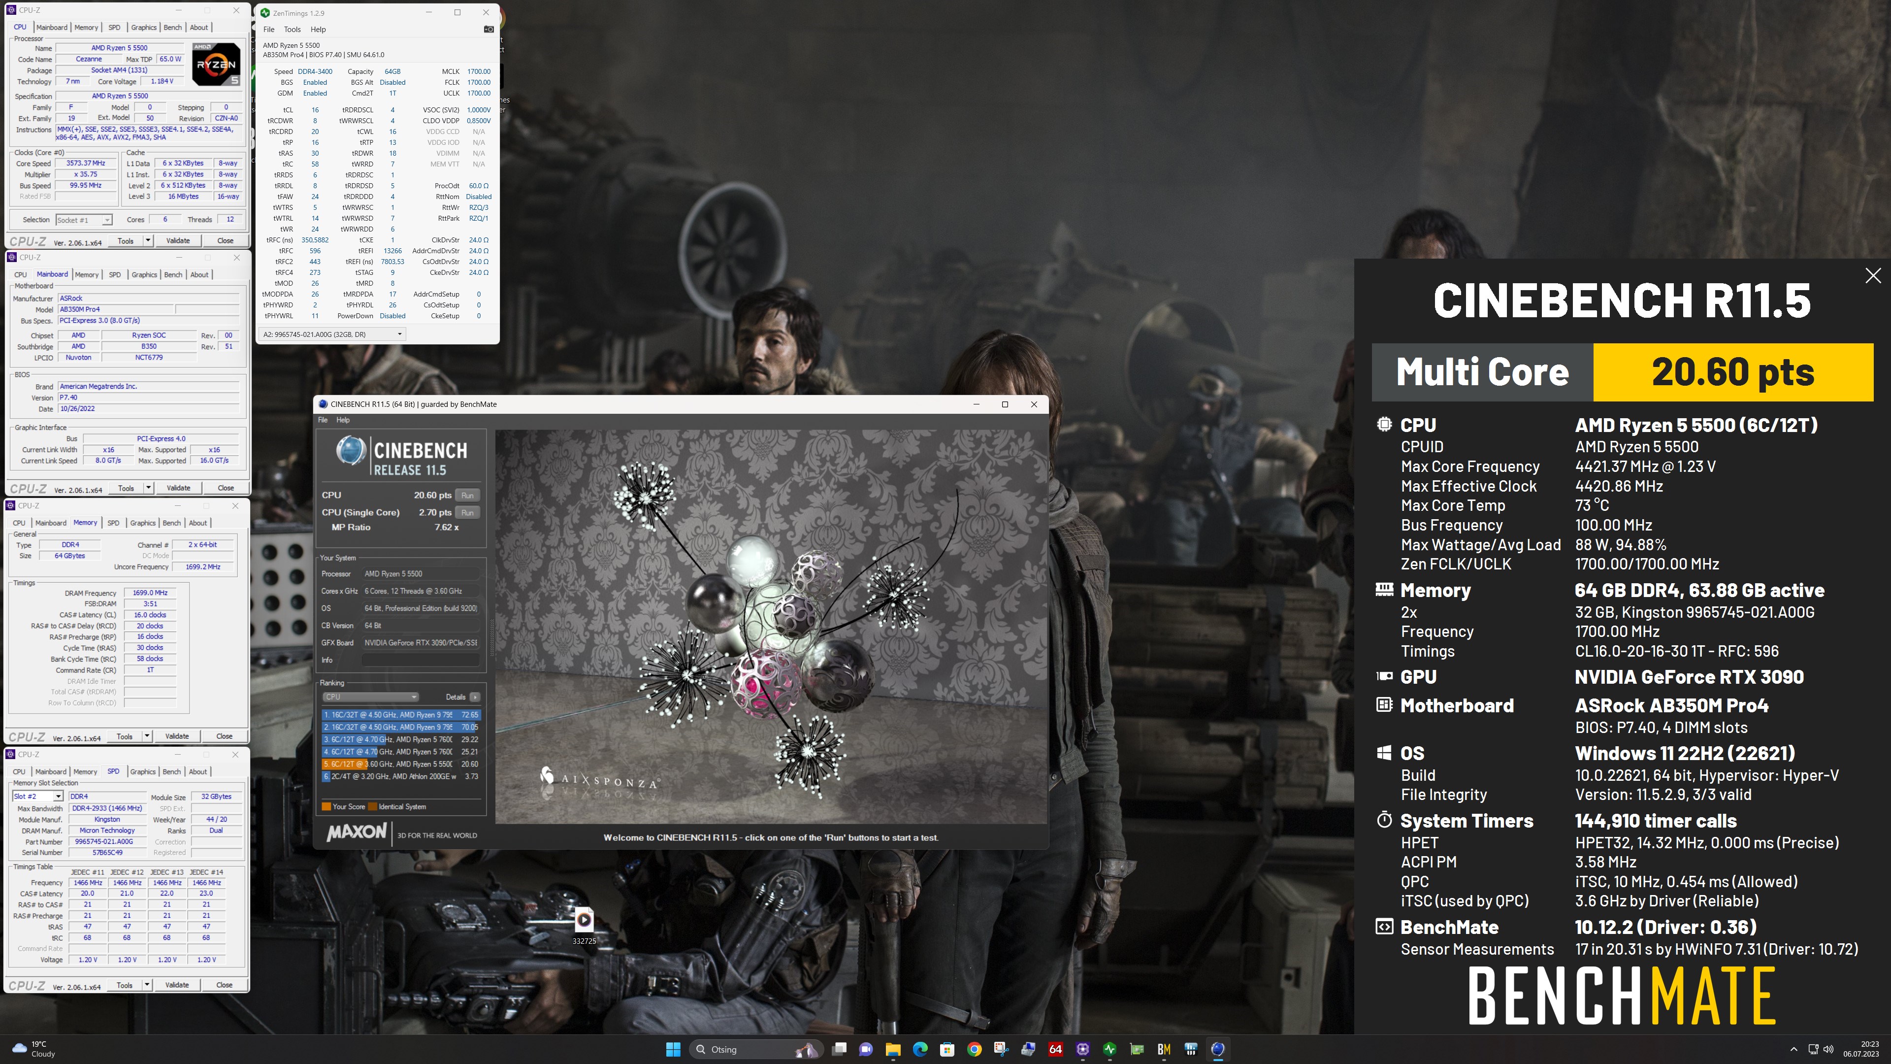Select ranking row 3 Ryzen 5 7600 29.22
1891x1064 pixels.
pos(401,739)
